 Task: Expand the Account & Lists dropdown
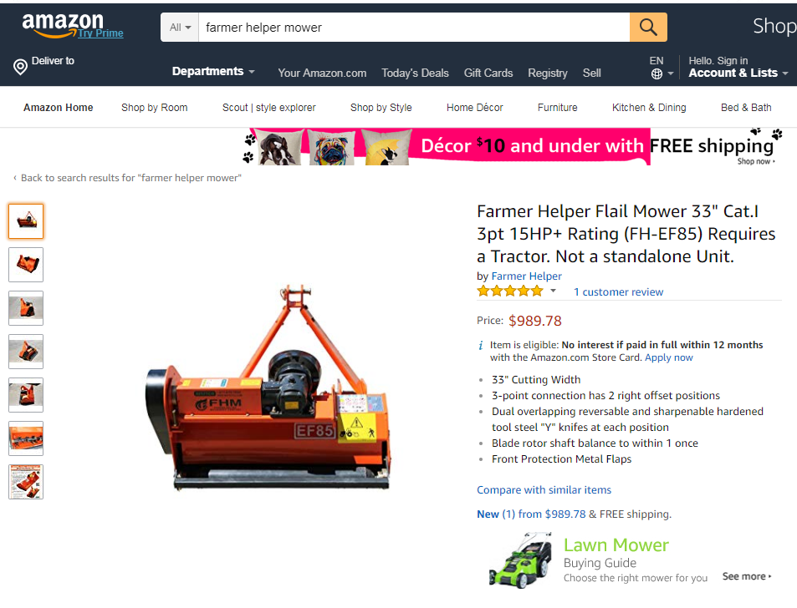coord(738,73)
